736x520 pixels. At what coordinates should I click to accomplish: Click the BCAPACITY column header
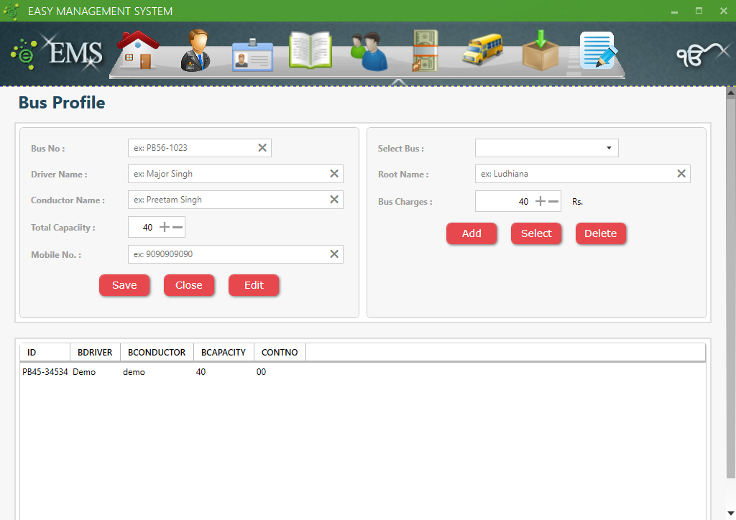(x=224, y=352)
